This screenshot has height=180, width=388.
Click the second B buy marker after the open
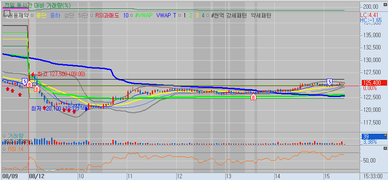(x=37, y=89)
